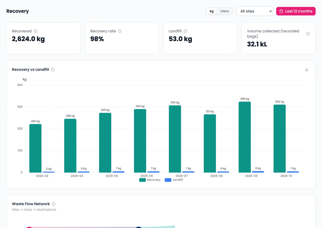Click the 312 kg bar label
This screenshot has height=228, width=322.
click(x=210, y=111)
